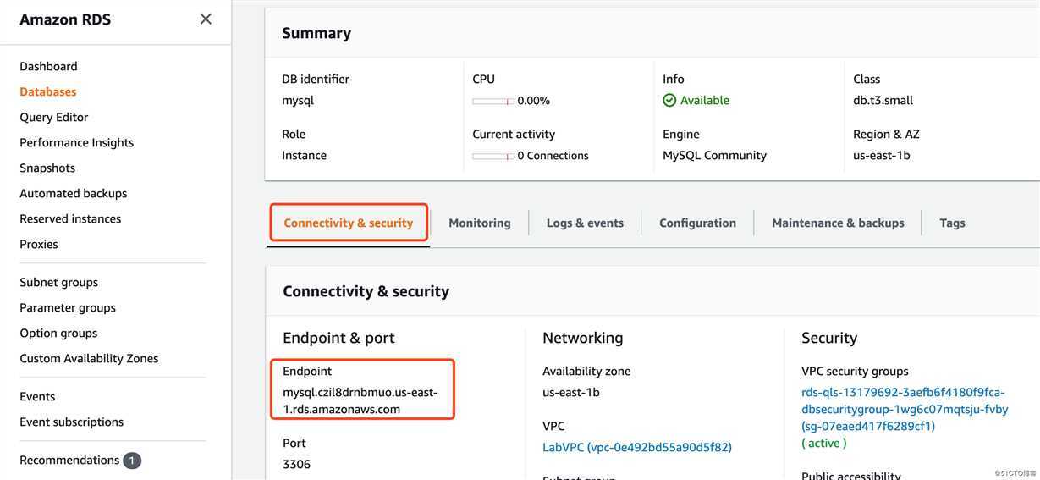Click the Role value Instance

click(304, 155)
